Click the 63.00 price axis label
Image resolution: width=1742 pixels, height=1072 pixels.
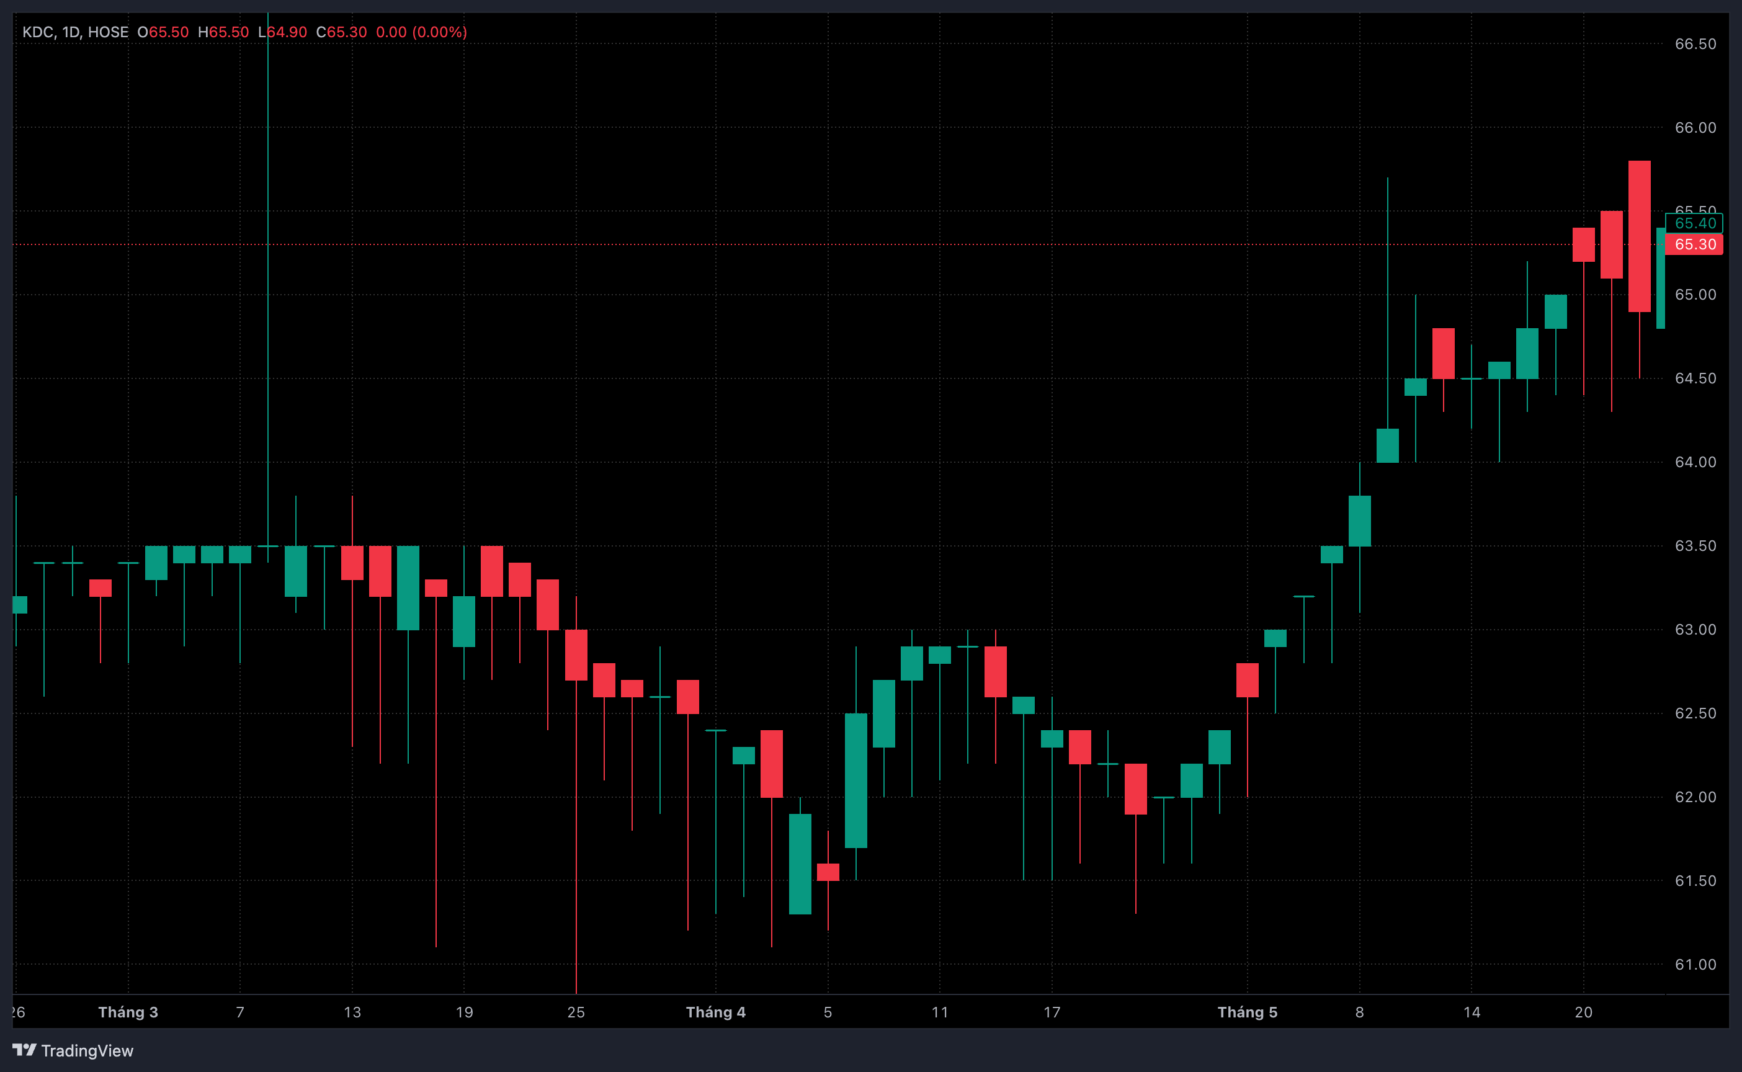pyautogui.click(x=1695, y=630)
